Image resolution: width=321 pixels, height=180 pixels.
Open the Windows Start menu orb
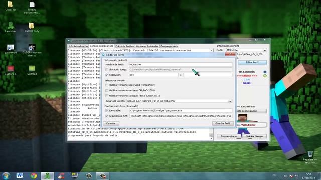(6, 176)
